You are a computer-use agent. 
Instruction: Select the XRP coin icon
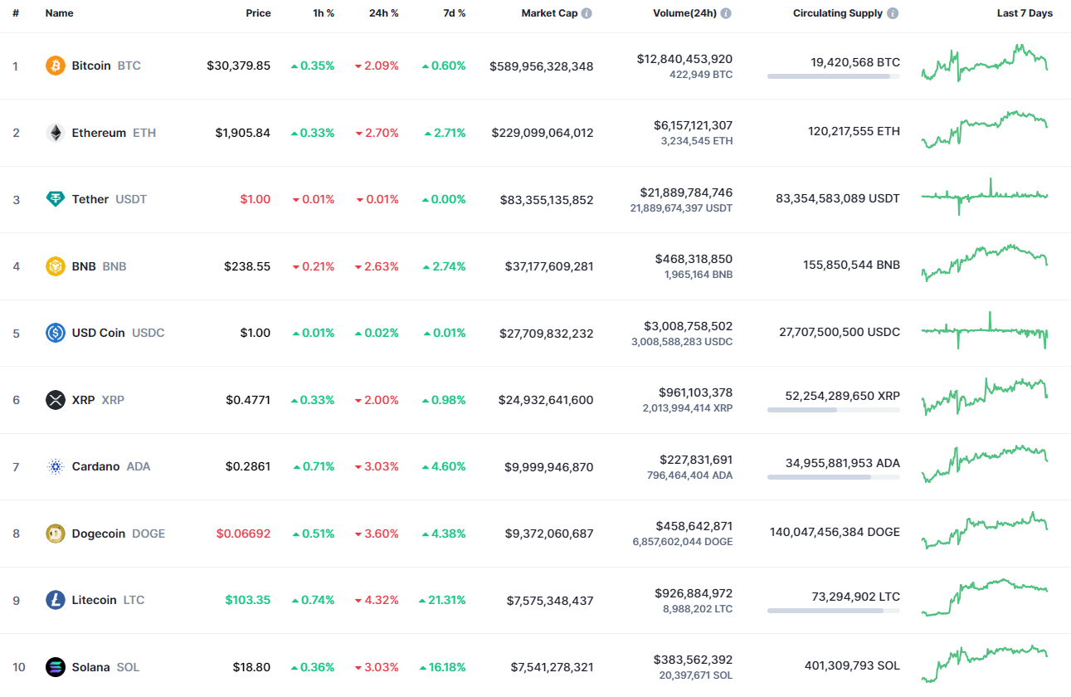pos(55,400)
